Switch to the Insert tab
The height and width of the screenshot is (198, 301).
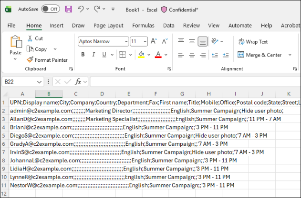coord(56,26)
